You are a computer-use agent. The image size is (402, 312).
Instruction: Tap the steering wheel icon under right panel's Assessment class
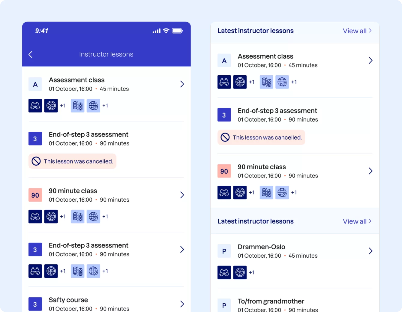point(240,82)
